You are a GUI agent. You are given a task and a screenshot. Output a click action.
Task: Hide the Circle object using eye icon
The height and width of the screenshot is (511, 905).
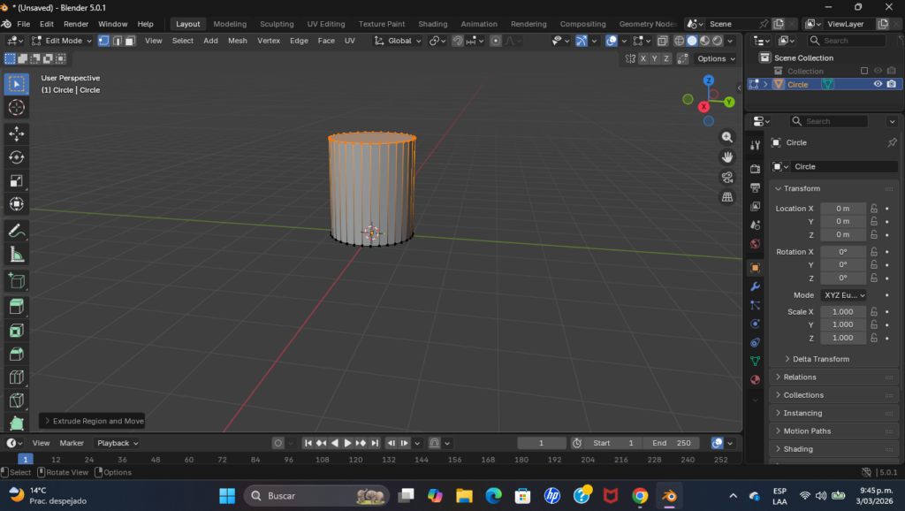pos(878,84)
